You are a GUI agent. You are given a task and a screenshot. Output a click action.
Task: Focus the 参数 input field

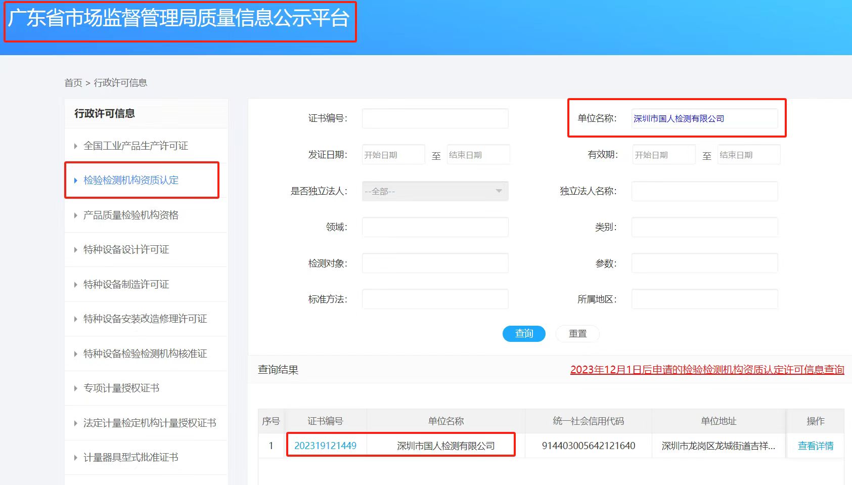click(704, 263)
